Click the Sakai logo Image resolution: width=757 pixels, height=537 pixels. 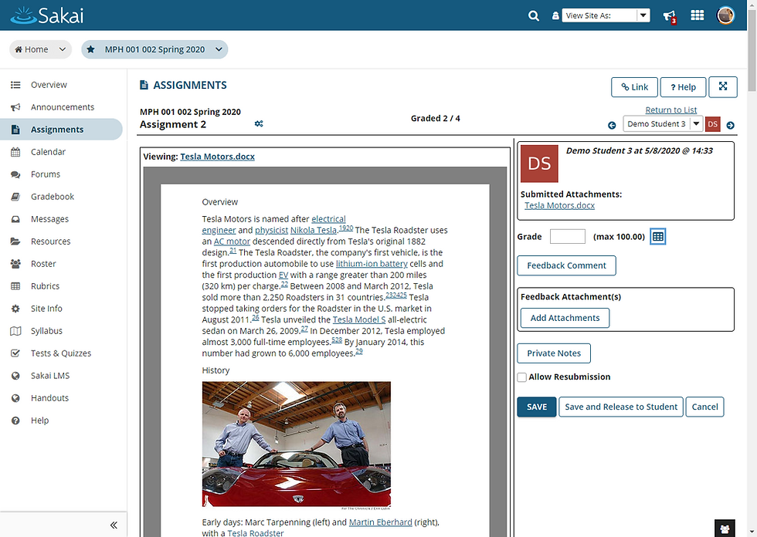47,15
